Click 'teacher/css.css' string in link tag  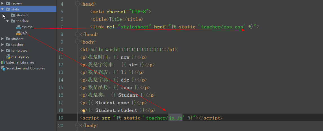point(221,27)
